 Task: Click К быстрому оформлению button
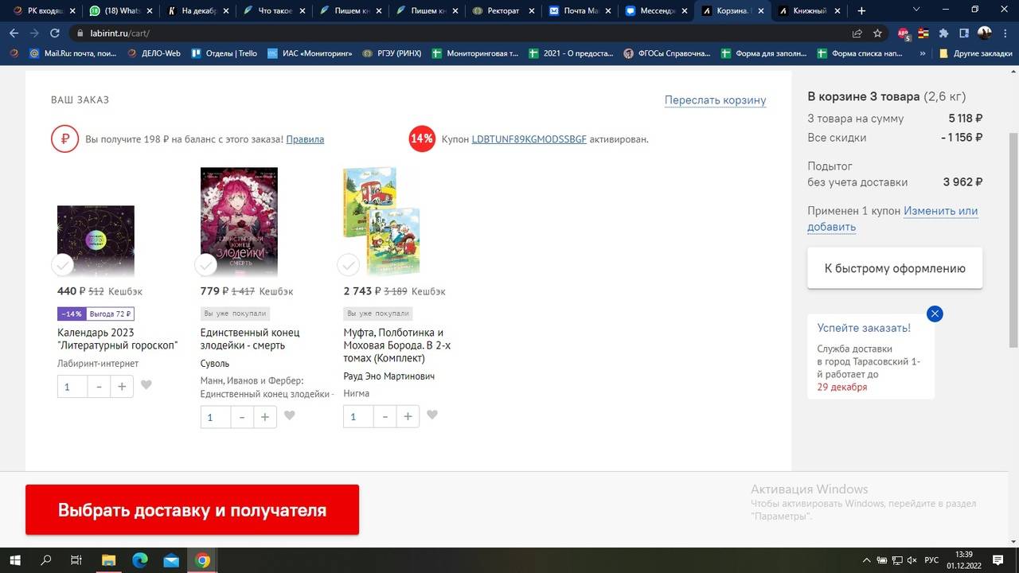click(895, 268)
